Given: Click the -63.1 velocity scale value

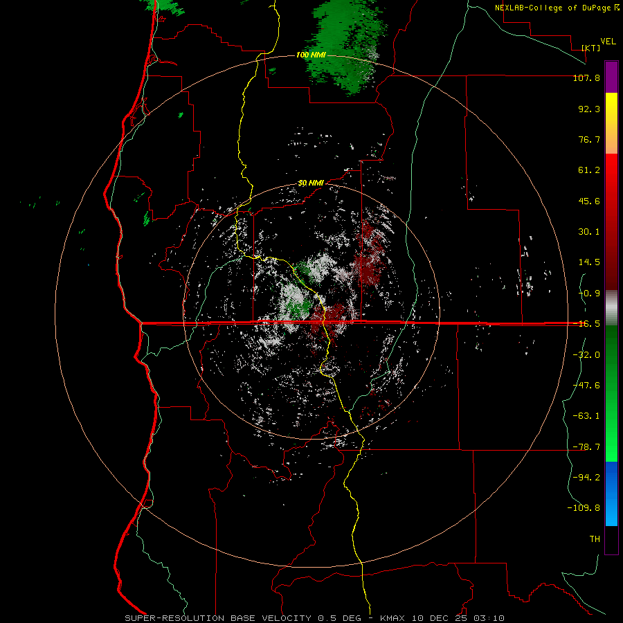Looking at the screenshot, I should (x=586, y=416).
